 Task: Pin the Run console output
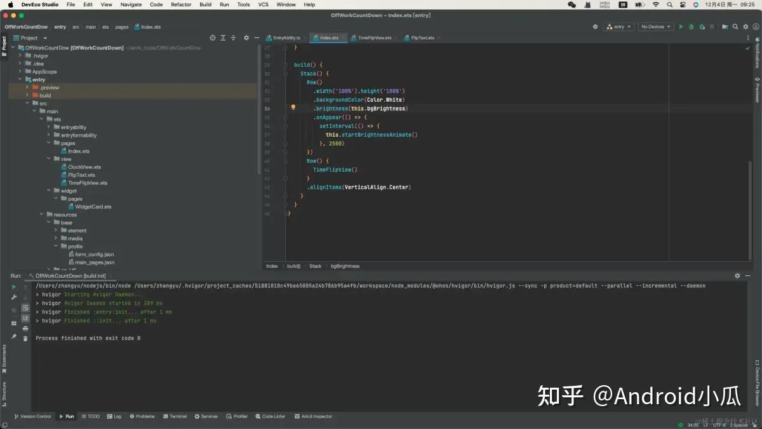coord(14,336)
